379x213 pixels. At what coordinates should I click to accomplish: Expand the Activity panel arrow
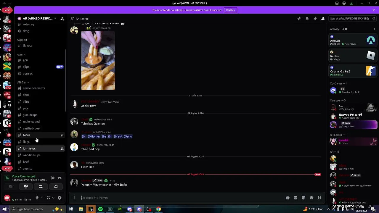click(x=374, y=29)
